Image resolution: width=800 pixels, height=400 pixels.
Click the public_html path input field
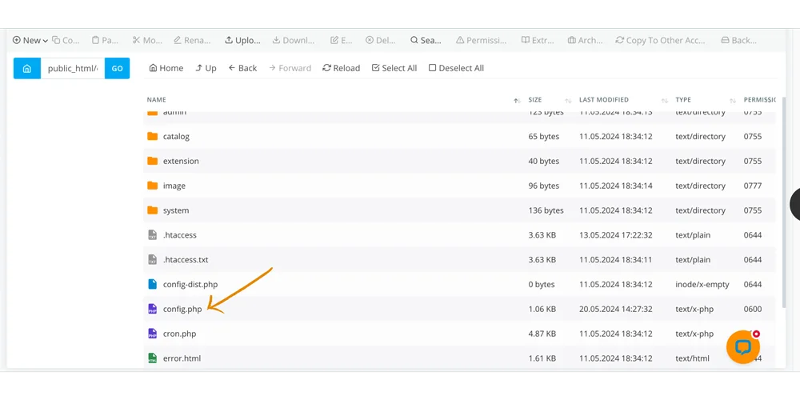click(73, 68)
